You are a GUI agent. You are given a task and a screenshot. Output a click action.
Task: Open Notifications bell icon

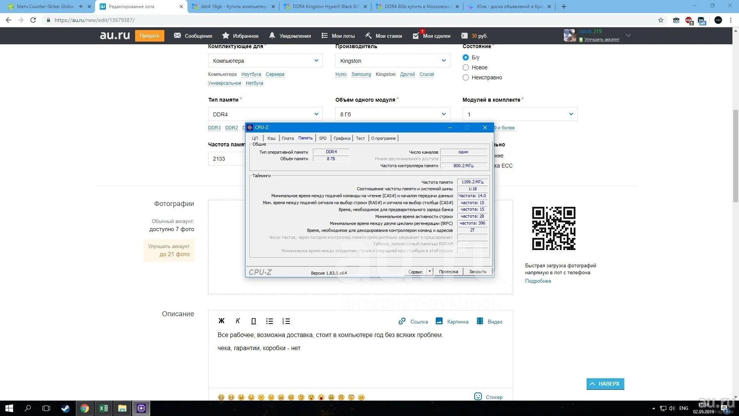[x=272, y=35]
